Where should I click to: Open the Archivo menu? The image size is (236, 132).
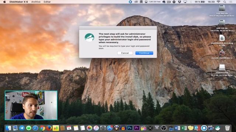coord(36,2)
